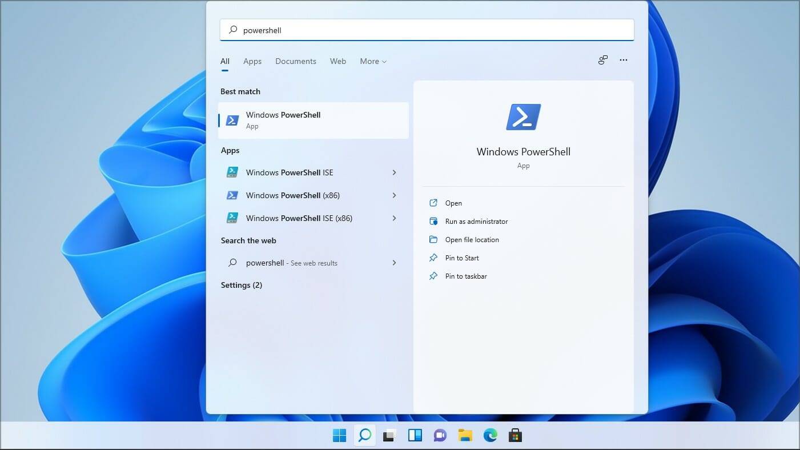
Task: Click the Windows PowerShell (x86) result text
Action: coord(293,195)
